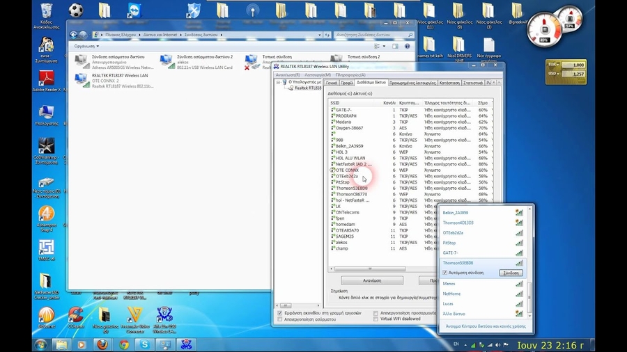
Task: Toggle the disable adapter checkbox above Virtual WiFi
Action: point(376,313)
